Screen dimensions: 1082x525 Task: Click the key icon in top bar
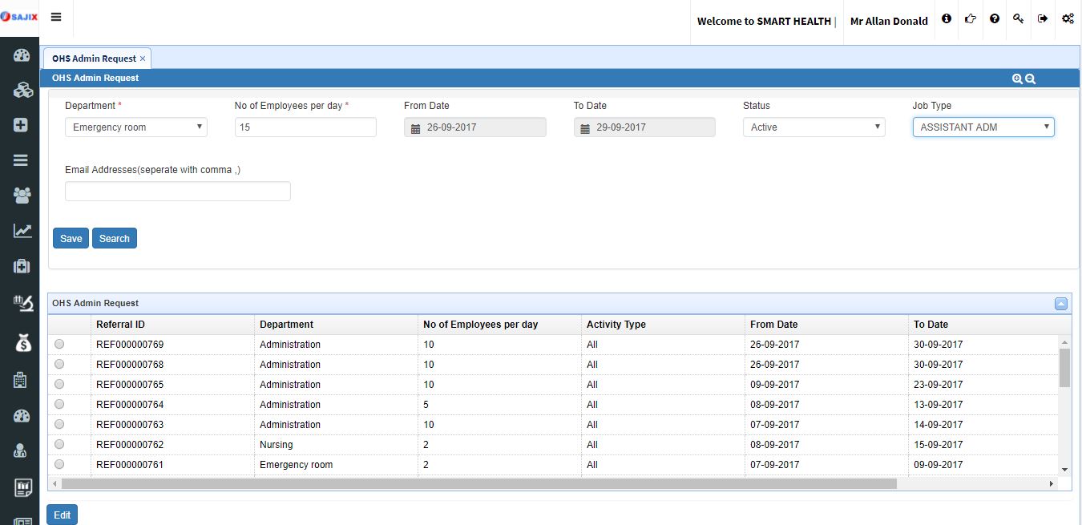[1018, 18]
